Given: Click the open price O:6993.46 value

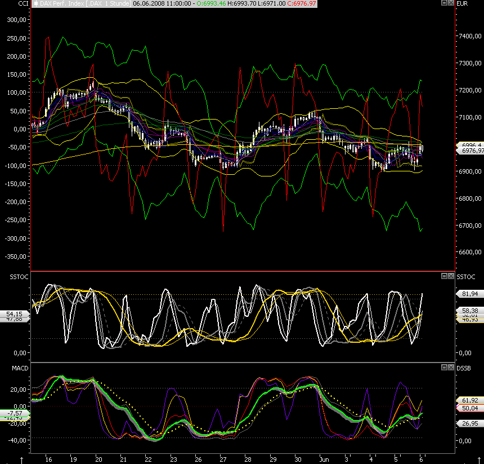Looking at the screenshot, I should (211, 4).
